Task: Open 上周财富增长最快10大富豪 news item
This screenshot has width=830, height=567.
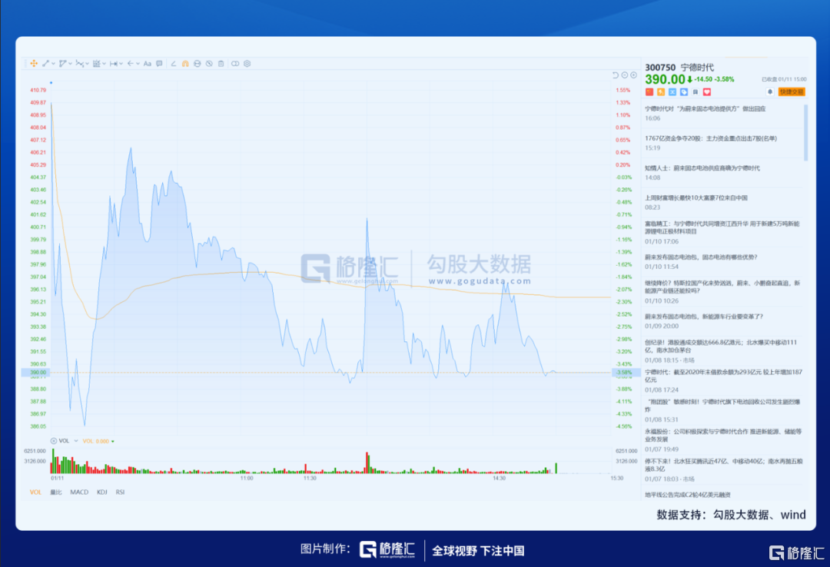Action: (696, 198)
